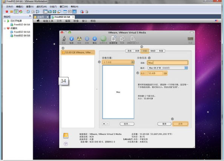The height and width of the screenshot is (161, 224).
Task: Toggle the show sidebar view icon
Action: pyautogui.click(x=45, y=12)
